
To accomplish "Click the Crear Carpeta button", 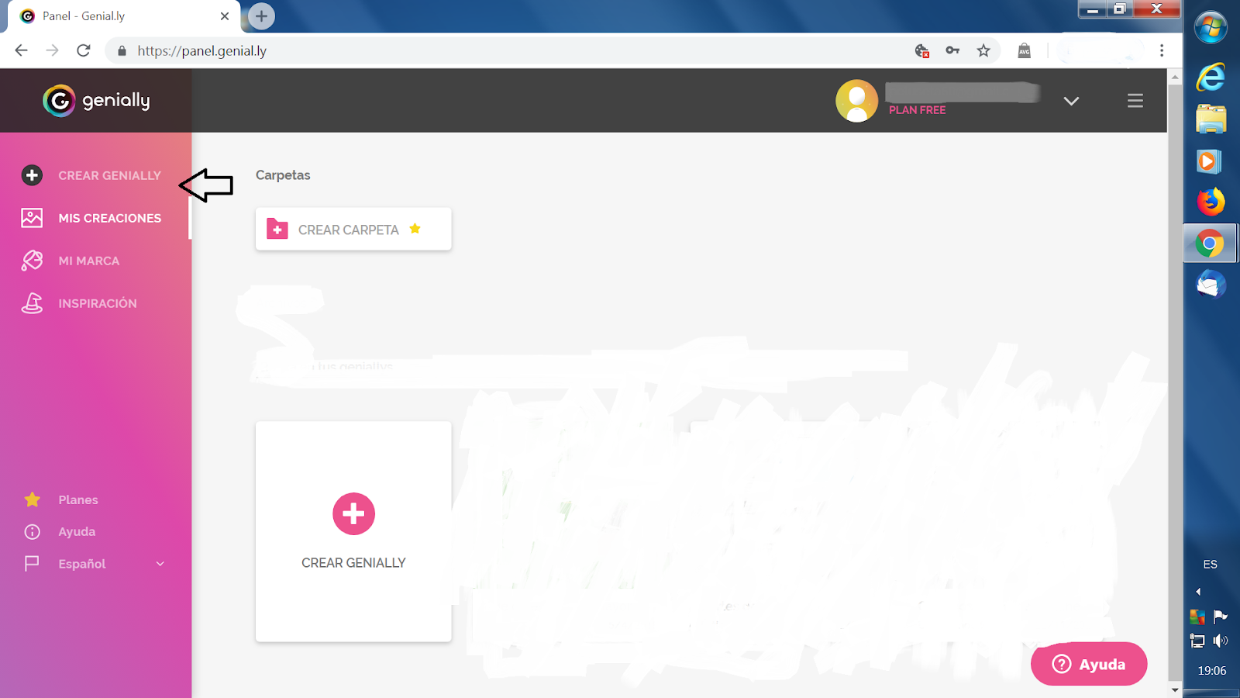I will (353, 229).
